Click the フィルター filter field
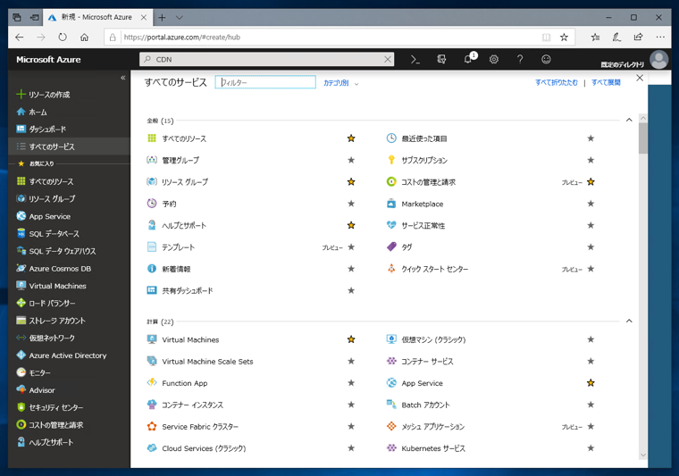 (x=265, y=82)
